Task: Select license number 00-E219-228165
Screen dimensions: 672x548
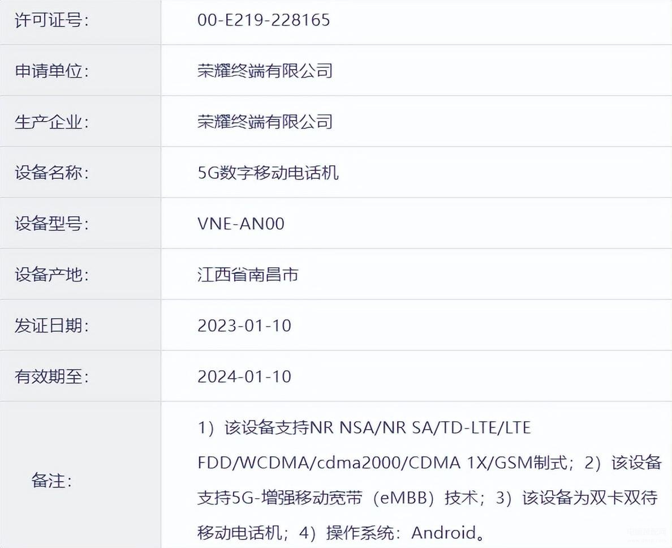Action: [x=264, y=20]
